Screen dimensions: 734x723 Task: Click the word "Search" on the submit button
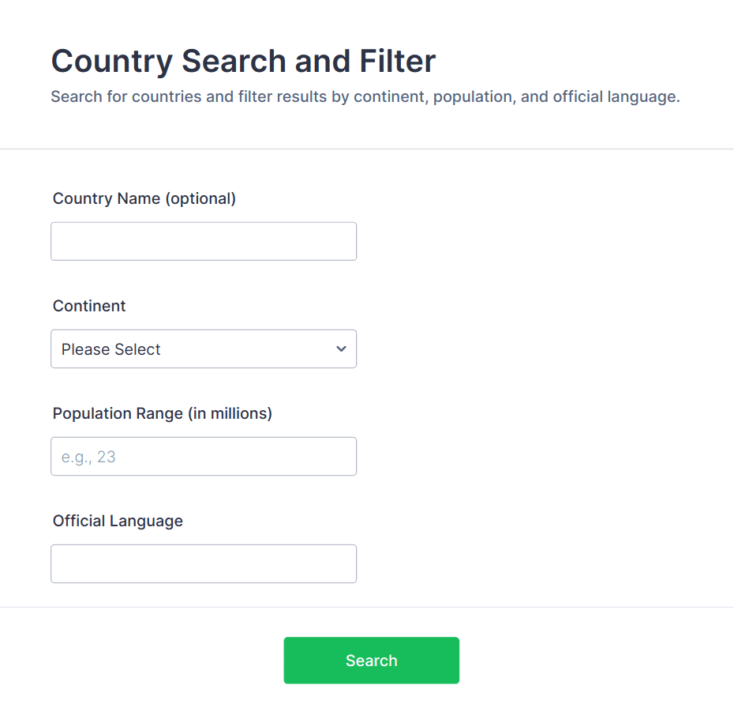tap(371, 661)
